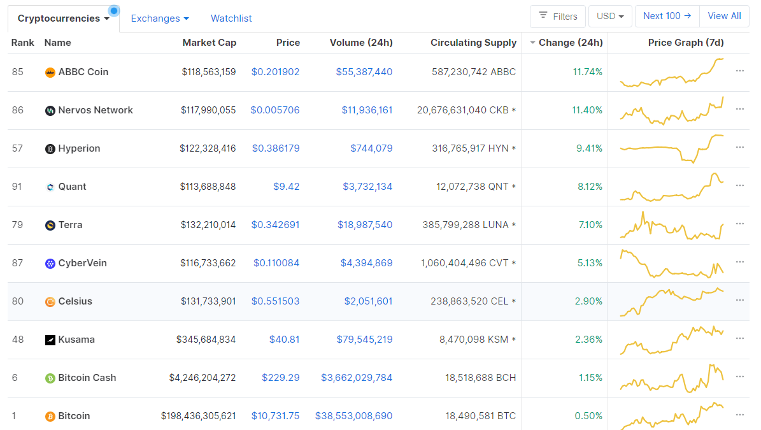Click the Terra logo icon

(50, 225)
